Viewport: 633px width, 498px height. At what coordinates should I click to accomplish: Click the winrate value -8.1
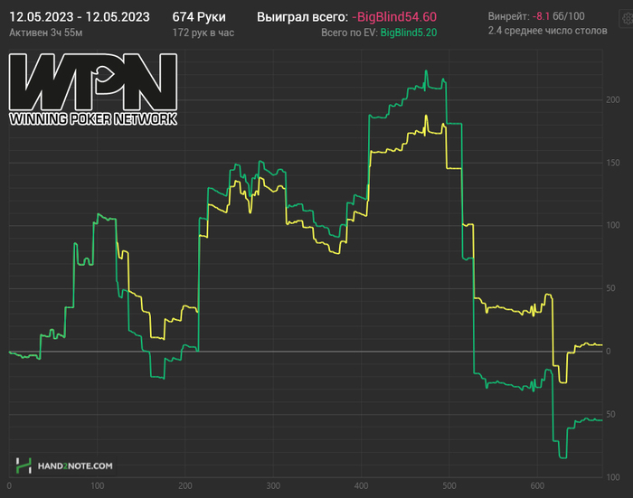tap(541, 16)
